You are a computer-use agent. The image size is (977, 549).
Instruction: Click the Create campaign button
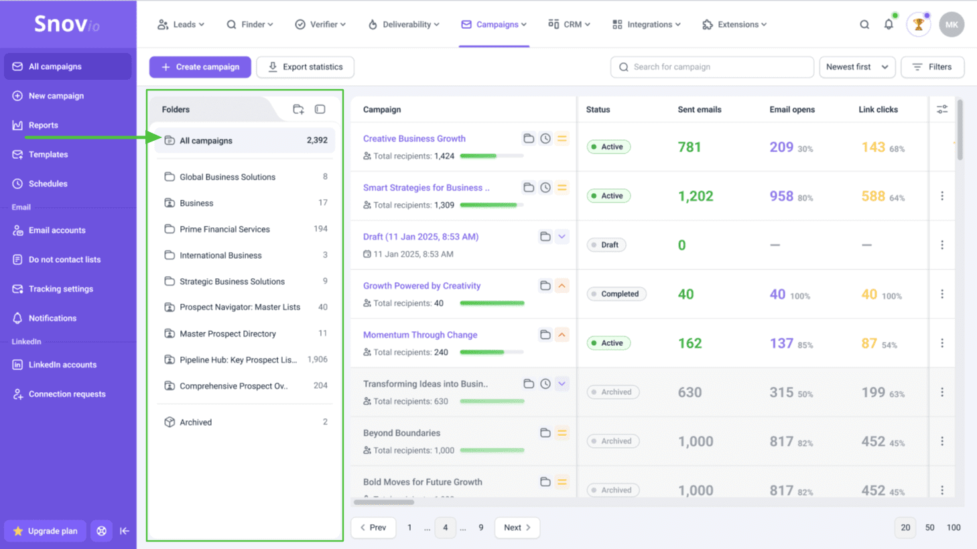(x=200, y=67)
